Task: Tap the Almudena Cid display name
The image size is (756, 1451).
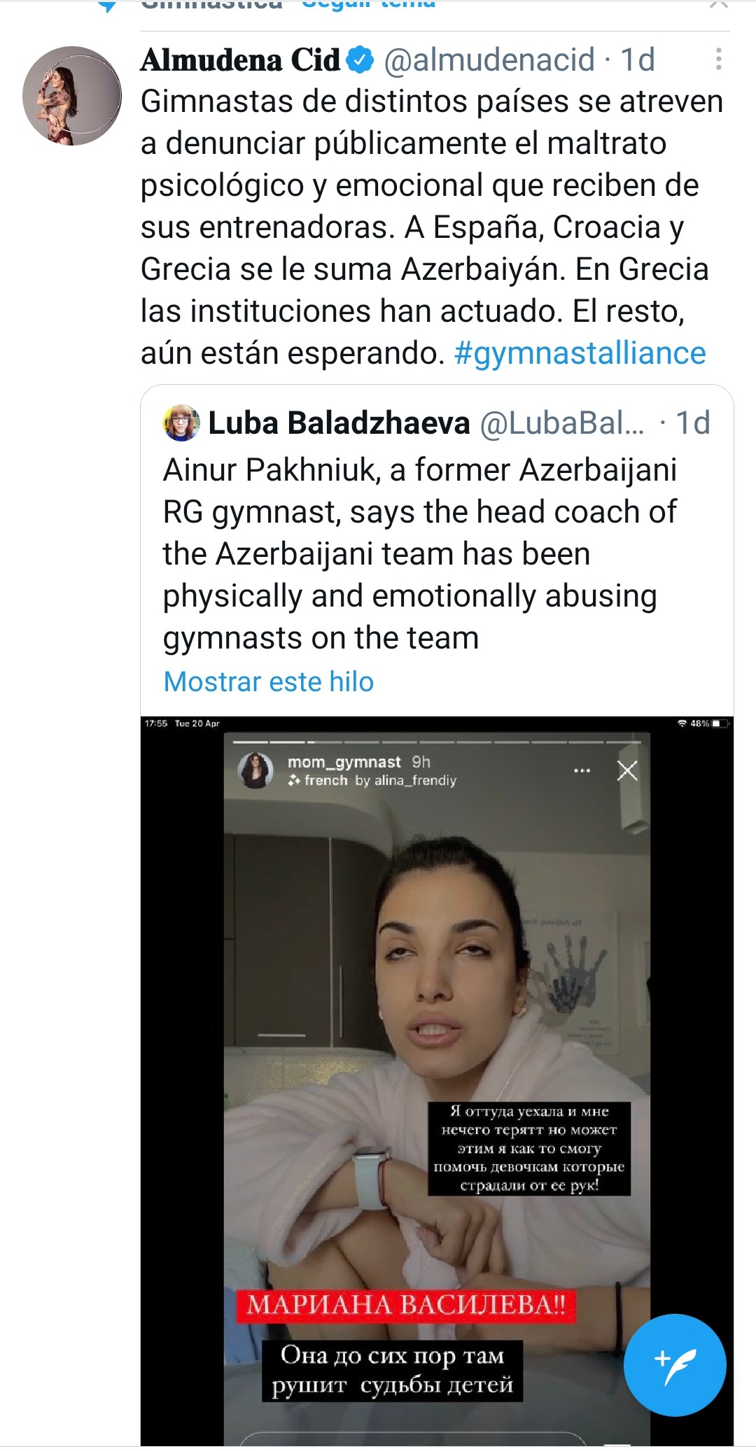Action: (x=240, y=60)
